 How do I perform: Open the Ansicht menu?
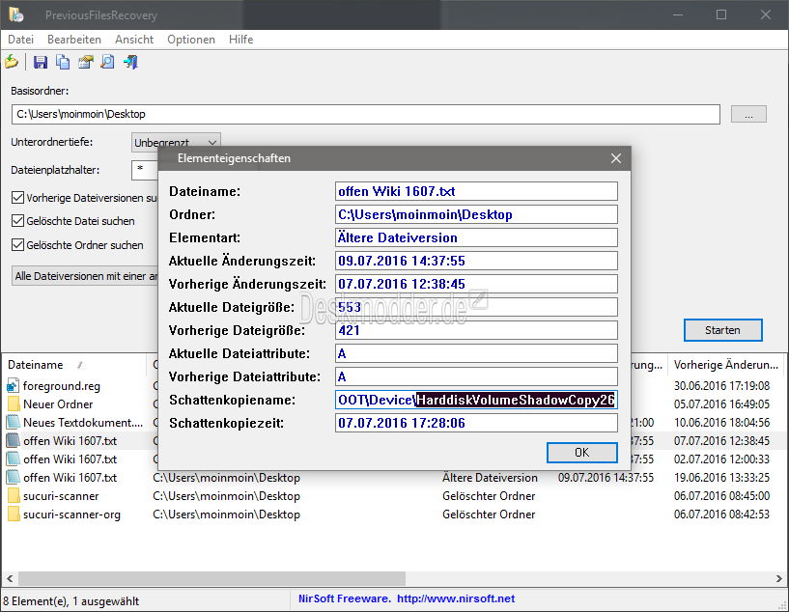[x=134, y=40]
